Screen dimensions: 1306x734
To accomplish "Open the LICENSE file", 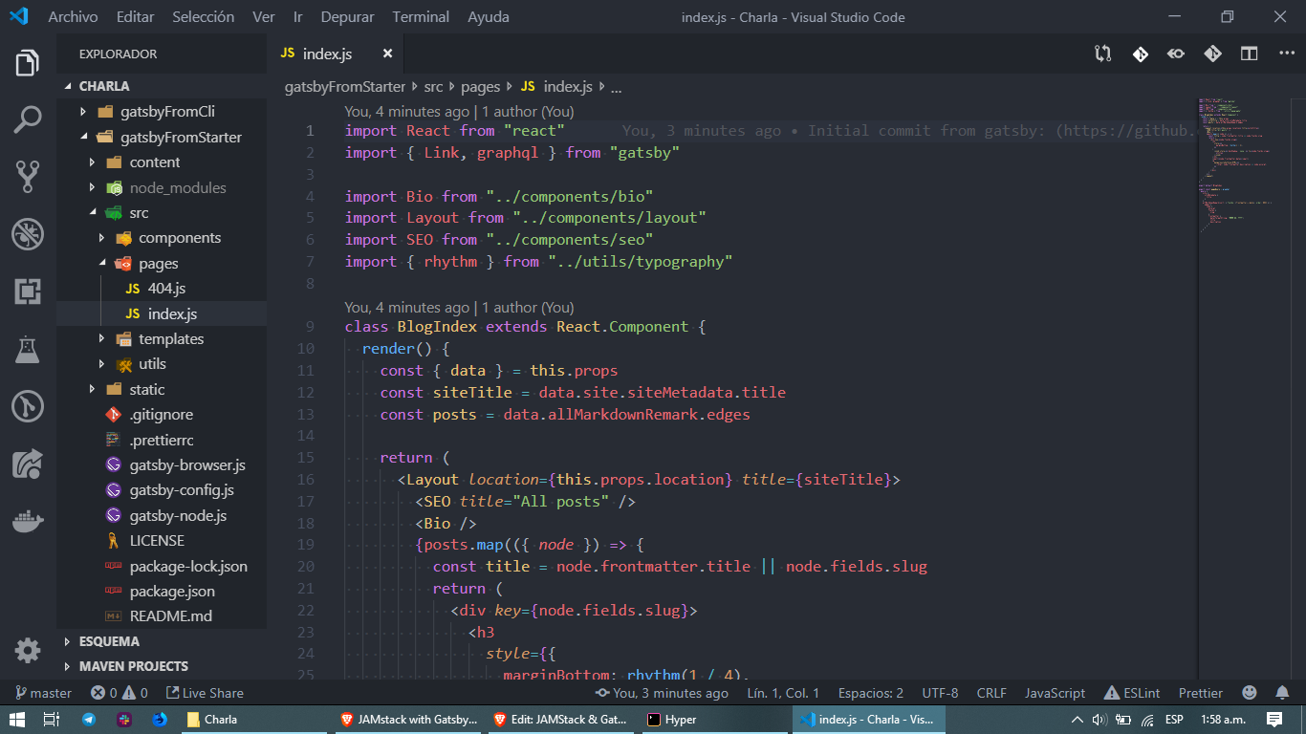I will pos(162,541).
